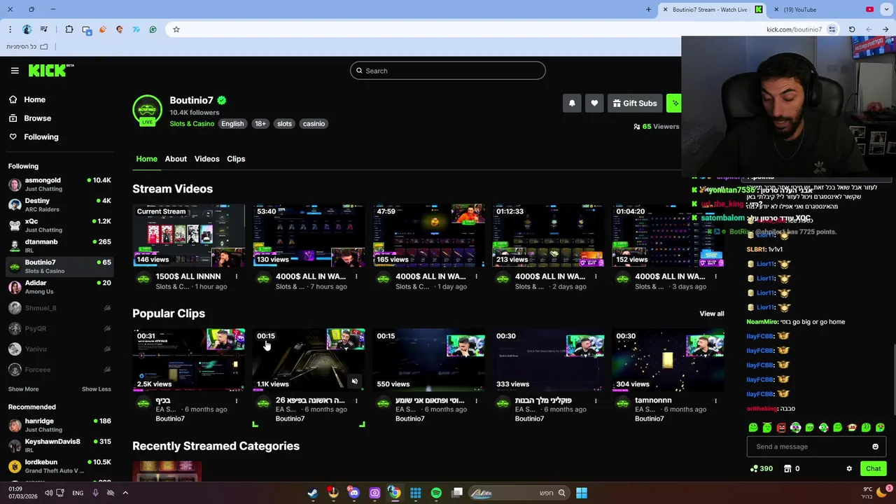Click the English language tag

point(232,124)
